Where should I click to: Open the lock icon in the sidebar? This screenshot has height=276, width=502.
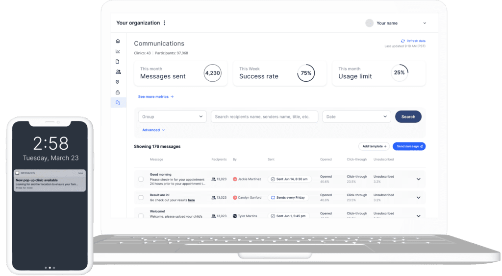(118, 92)
